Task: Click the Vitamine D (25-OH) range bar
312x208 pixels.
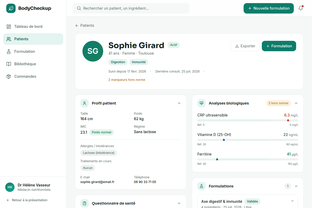Action: click(248, 140)
